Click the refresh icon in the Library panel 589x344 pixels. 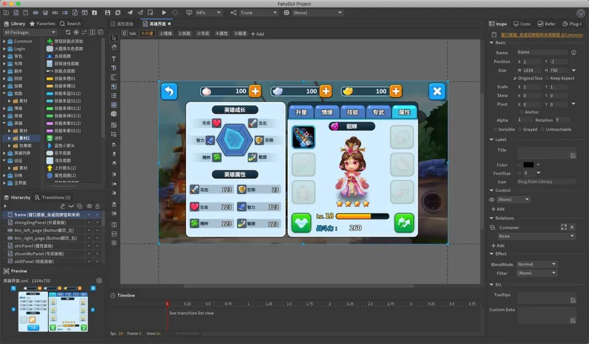[x=68, y=32]
